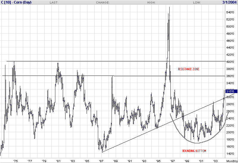Click the '83 year axis label

point(73,161)
